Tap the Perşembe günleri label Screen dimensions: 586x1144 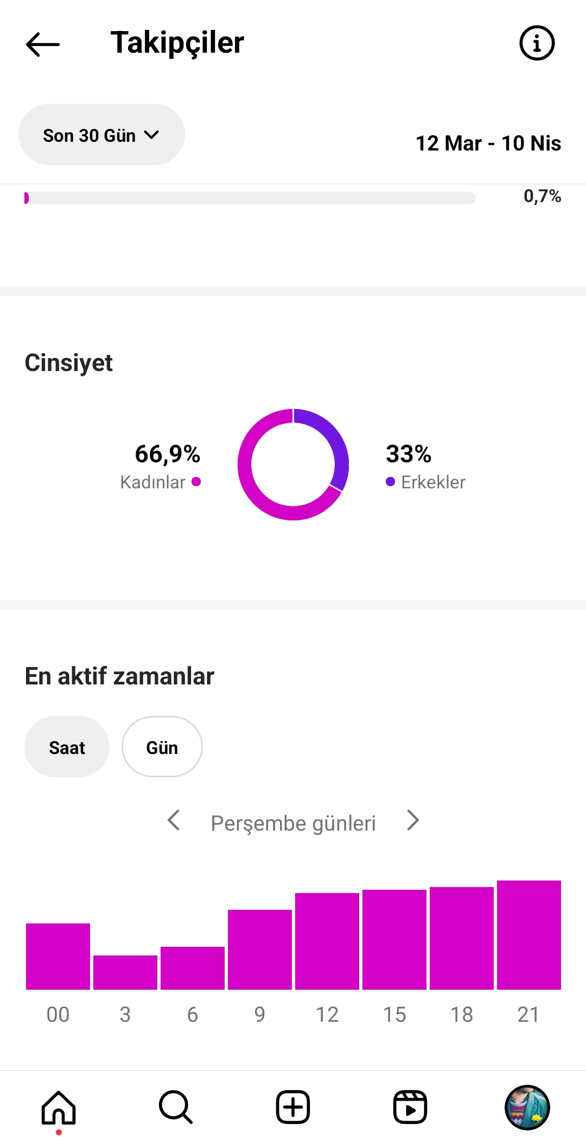click(293, 824)
